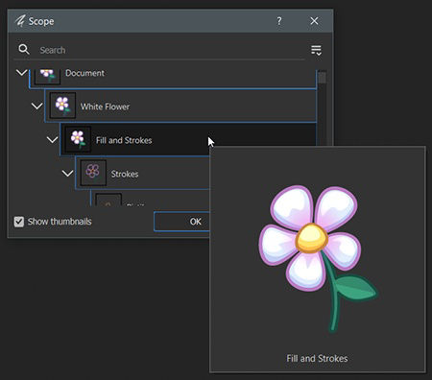Select the Strokes row
Screen dimensions: 432x380
pos(143,174)
